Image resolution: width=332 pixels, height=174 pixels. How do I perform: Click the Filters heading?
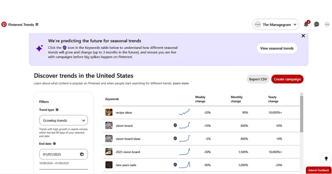tap(44, 102)
